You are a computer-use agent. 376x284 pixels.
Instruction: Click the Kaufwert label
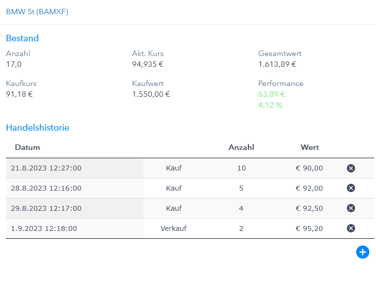(x=148, y=84)
